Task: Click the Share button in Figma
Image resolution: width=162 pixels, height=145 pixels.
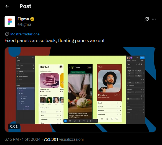Action: pos(142,58)
